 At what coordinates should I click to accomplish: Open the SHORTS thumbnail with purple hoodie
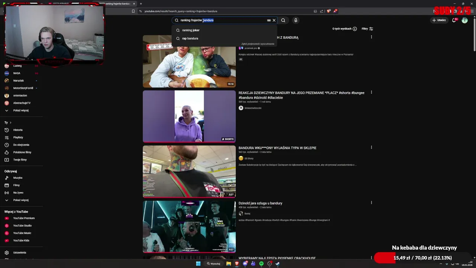(189, 117)
